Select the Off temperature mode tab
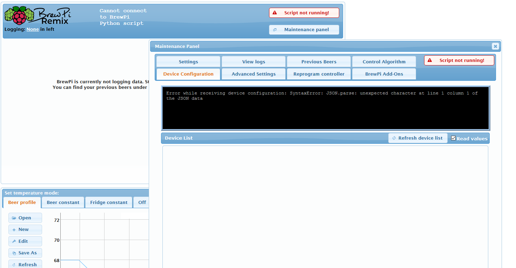The height and width of the screenshot is (268, 516). point(141,203)
